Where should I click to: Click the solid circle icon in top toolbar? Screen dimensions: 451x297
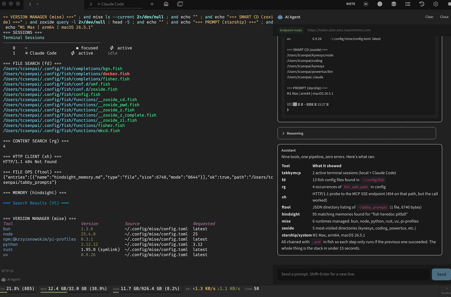[x=380, y=4]
